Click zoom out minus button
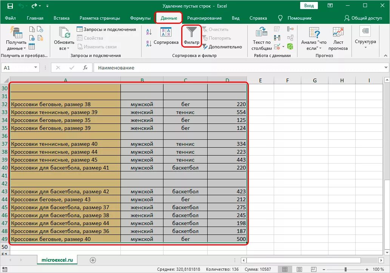Viewport: 390px width, 273px height. pyautogui.click(x=324, y=269)
